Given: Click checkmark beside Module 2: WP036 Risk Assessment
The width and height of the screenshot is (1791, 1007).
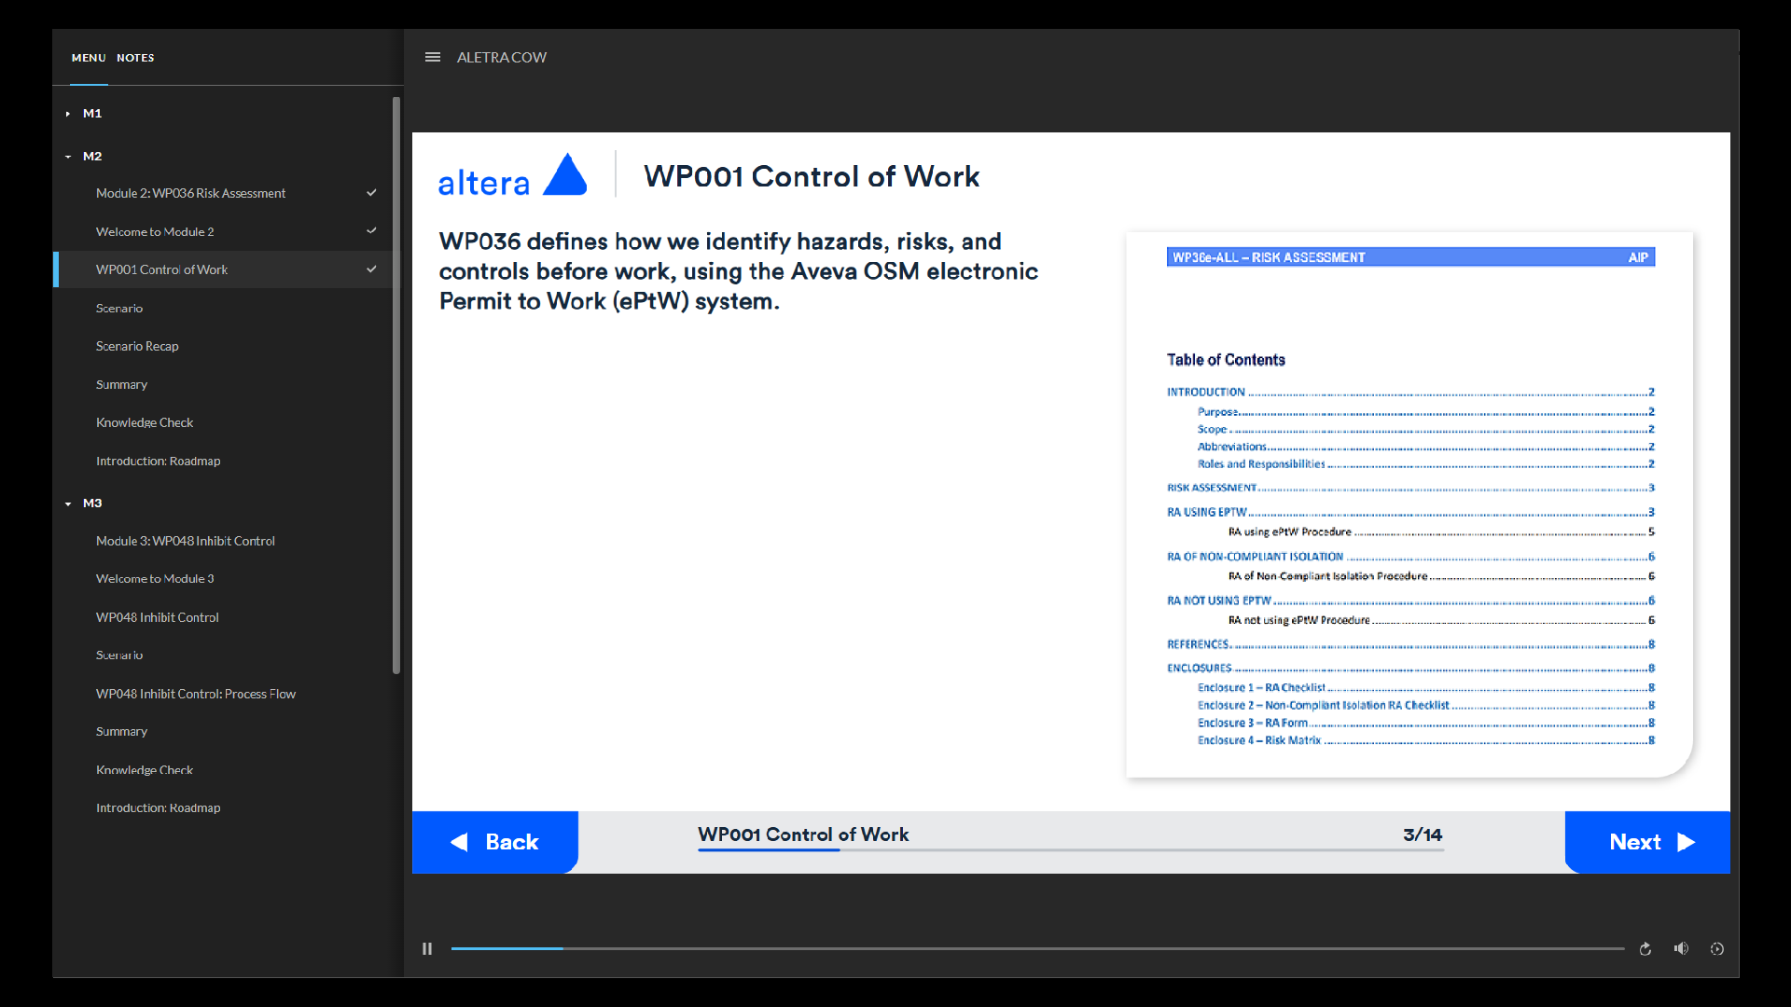Looking at the screenshot, I should pyautogui.click(x=371, y=193).
